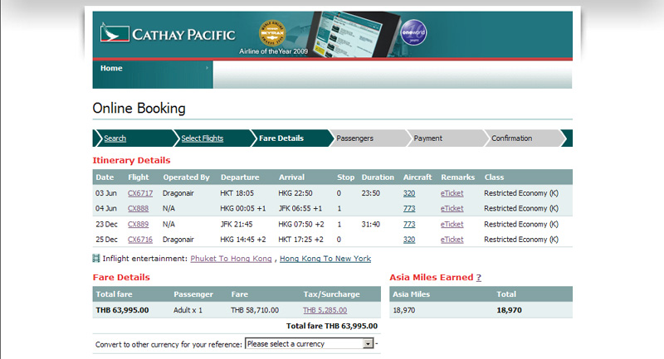Open aircraft 773 link for CX889
The image size is (664, 359).
point(409,224)
